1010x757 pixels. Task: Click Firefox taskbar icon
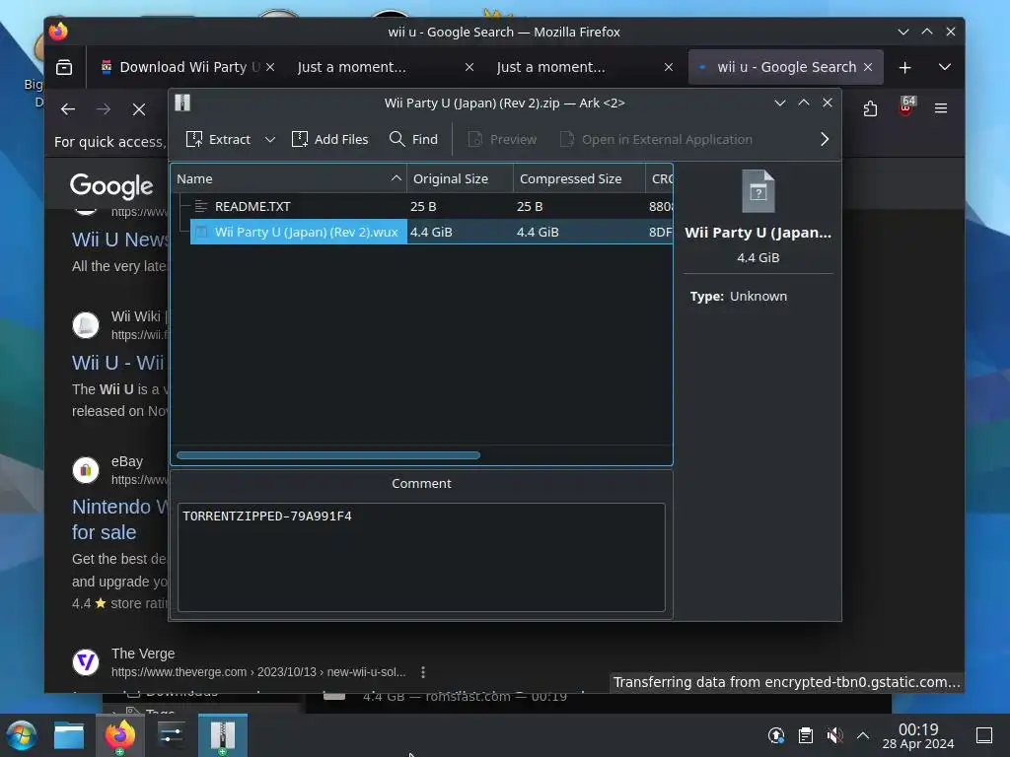point(119,735)
